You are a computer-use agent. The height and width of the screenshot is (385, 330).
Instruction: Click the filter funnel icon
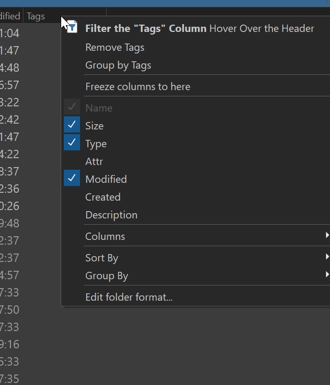[x=72, y=28]
